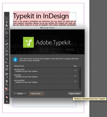Viewport: 107px width, 117px height.
Task: Select the Free Transform tool
Action: (x=7, y=63)
